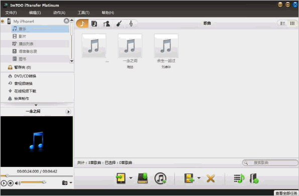Click the music note preview image
Image resolution: width=299 pixels, height=196 pixels.
click(x=37, y=141)
